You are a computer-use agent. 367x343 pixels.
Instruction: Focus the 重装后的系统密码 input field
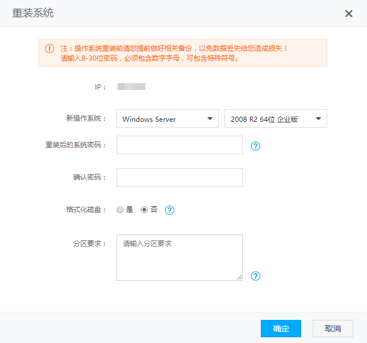coord(179,145)
